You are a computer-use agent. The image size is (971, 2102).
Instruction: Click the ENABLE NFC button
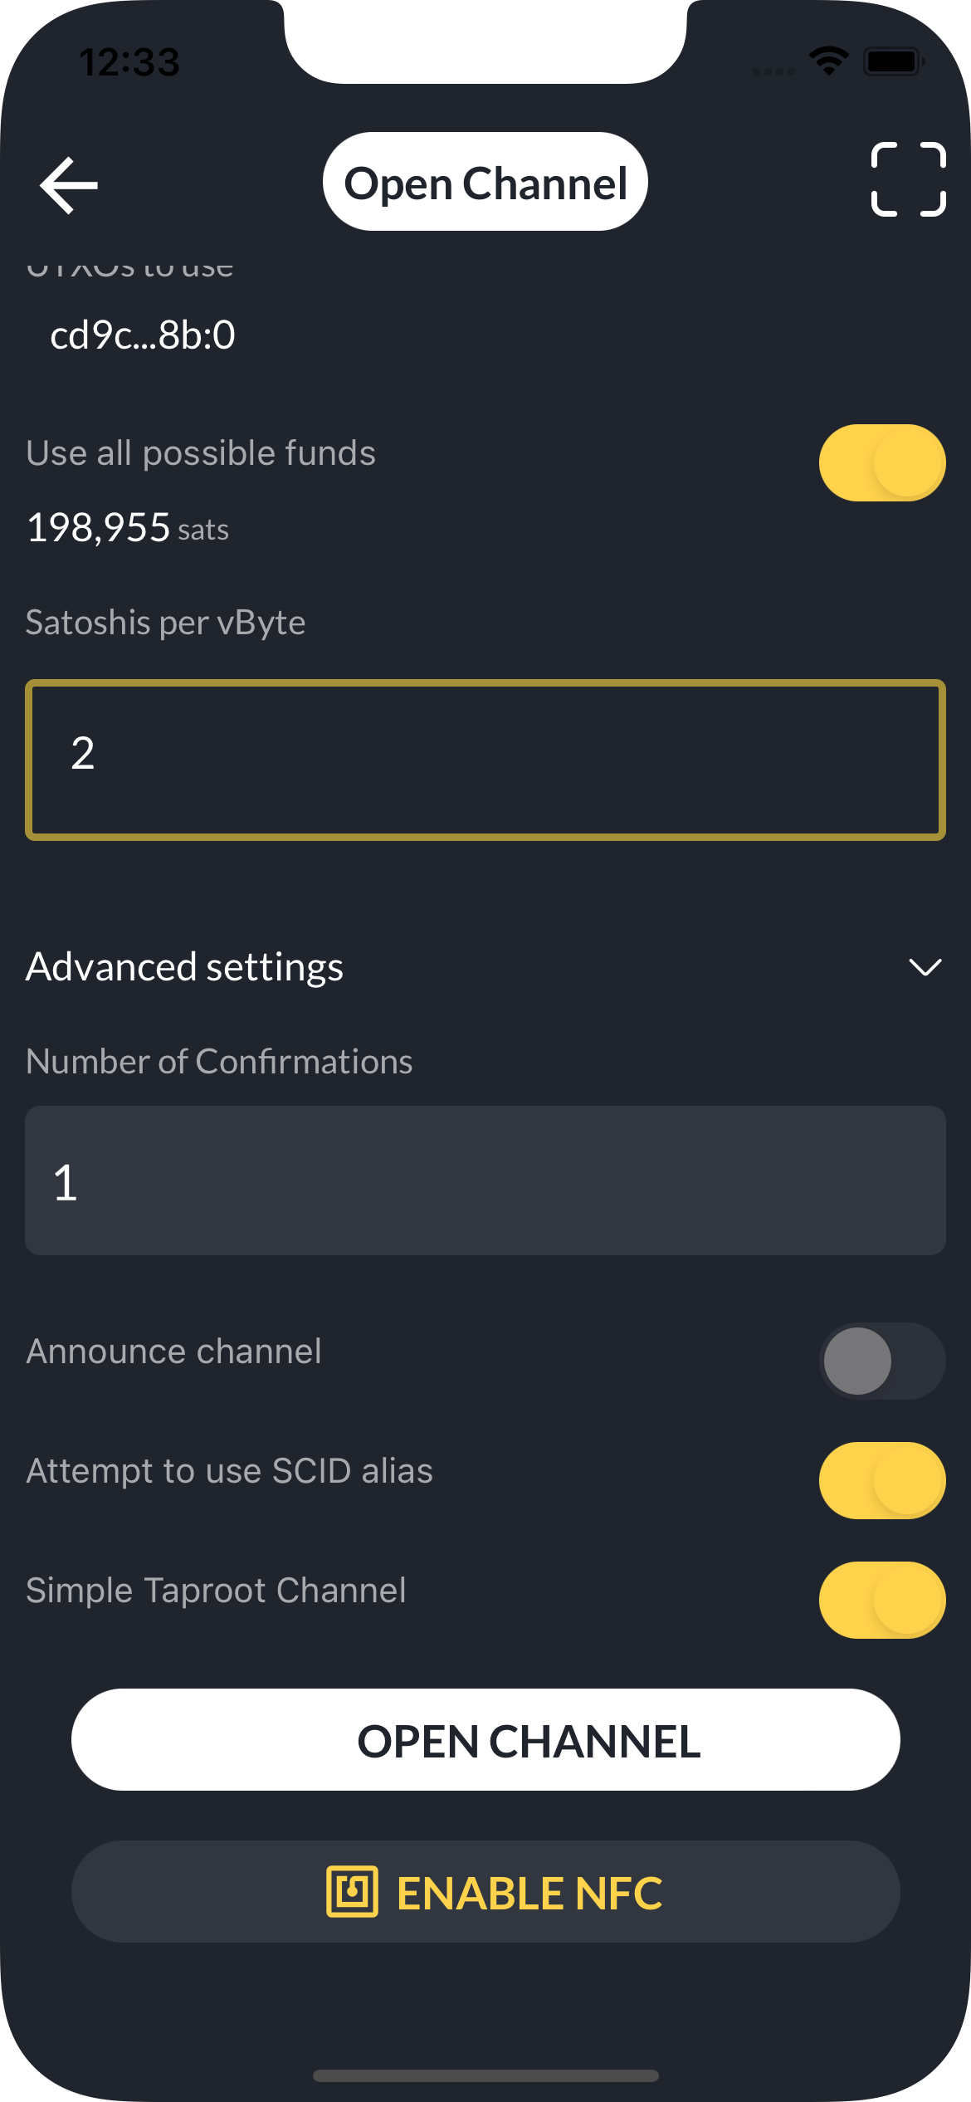click(486, 1891)
